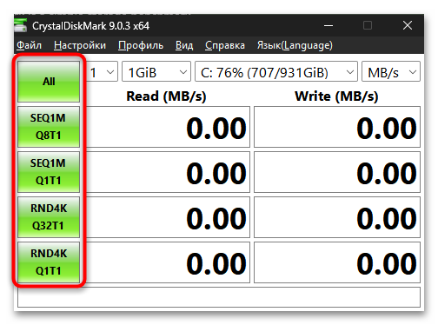Click the Write (MB/s) column header

(x=336, y=96)
